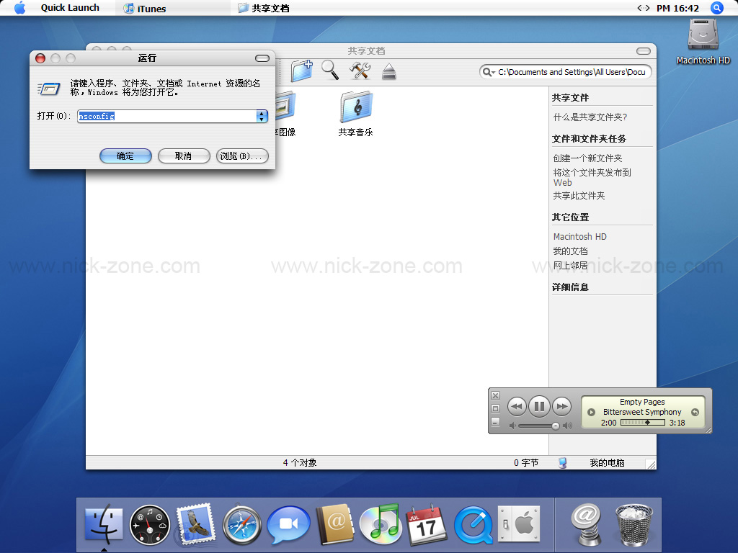Click the PM 16:42 clock
Screen dimensions: 738x553
click(677, 8)
